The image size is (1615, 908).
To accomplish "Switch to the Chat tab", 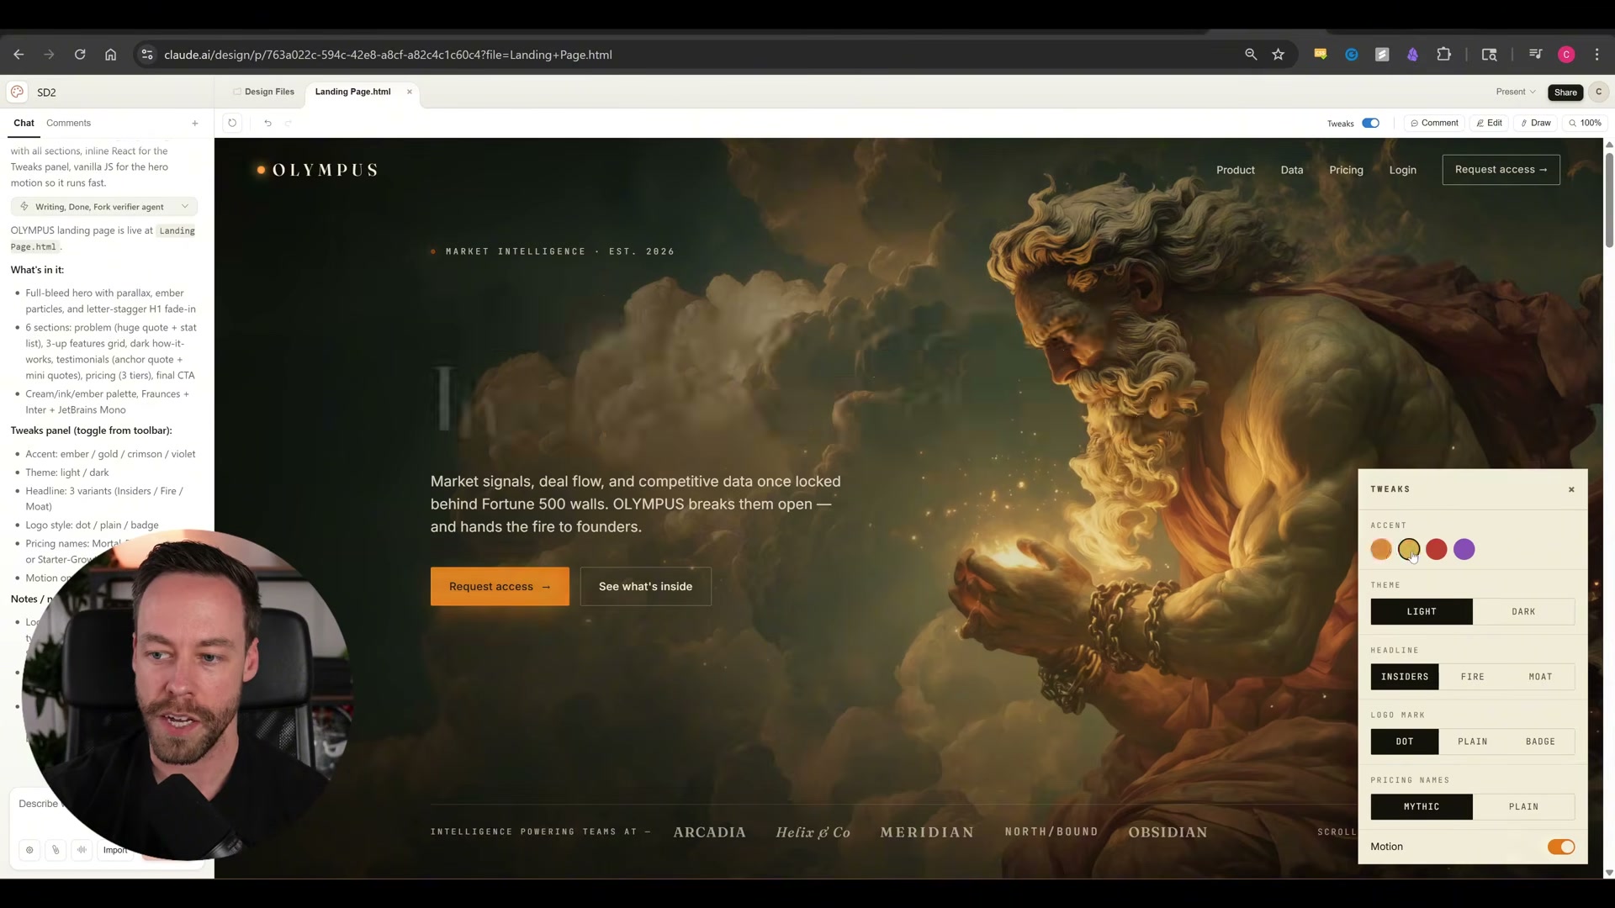I will tap(24, 123).
